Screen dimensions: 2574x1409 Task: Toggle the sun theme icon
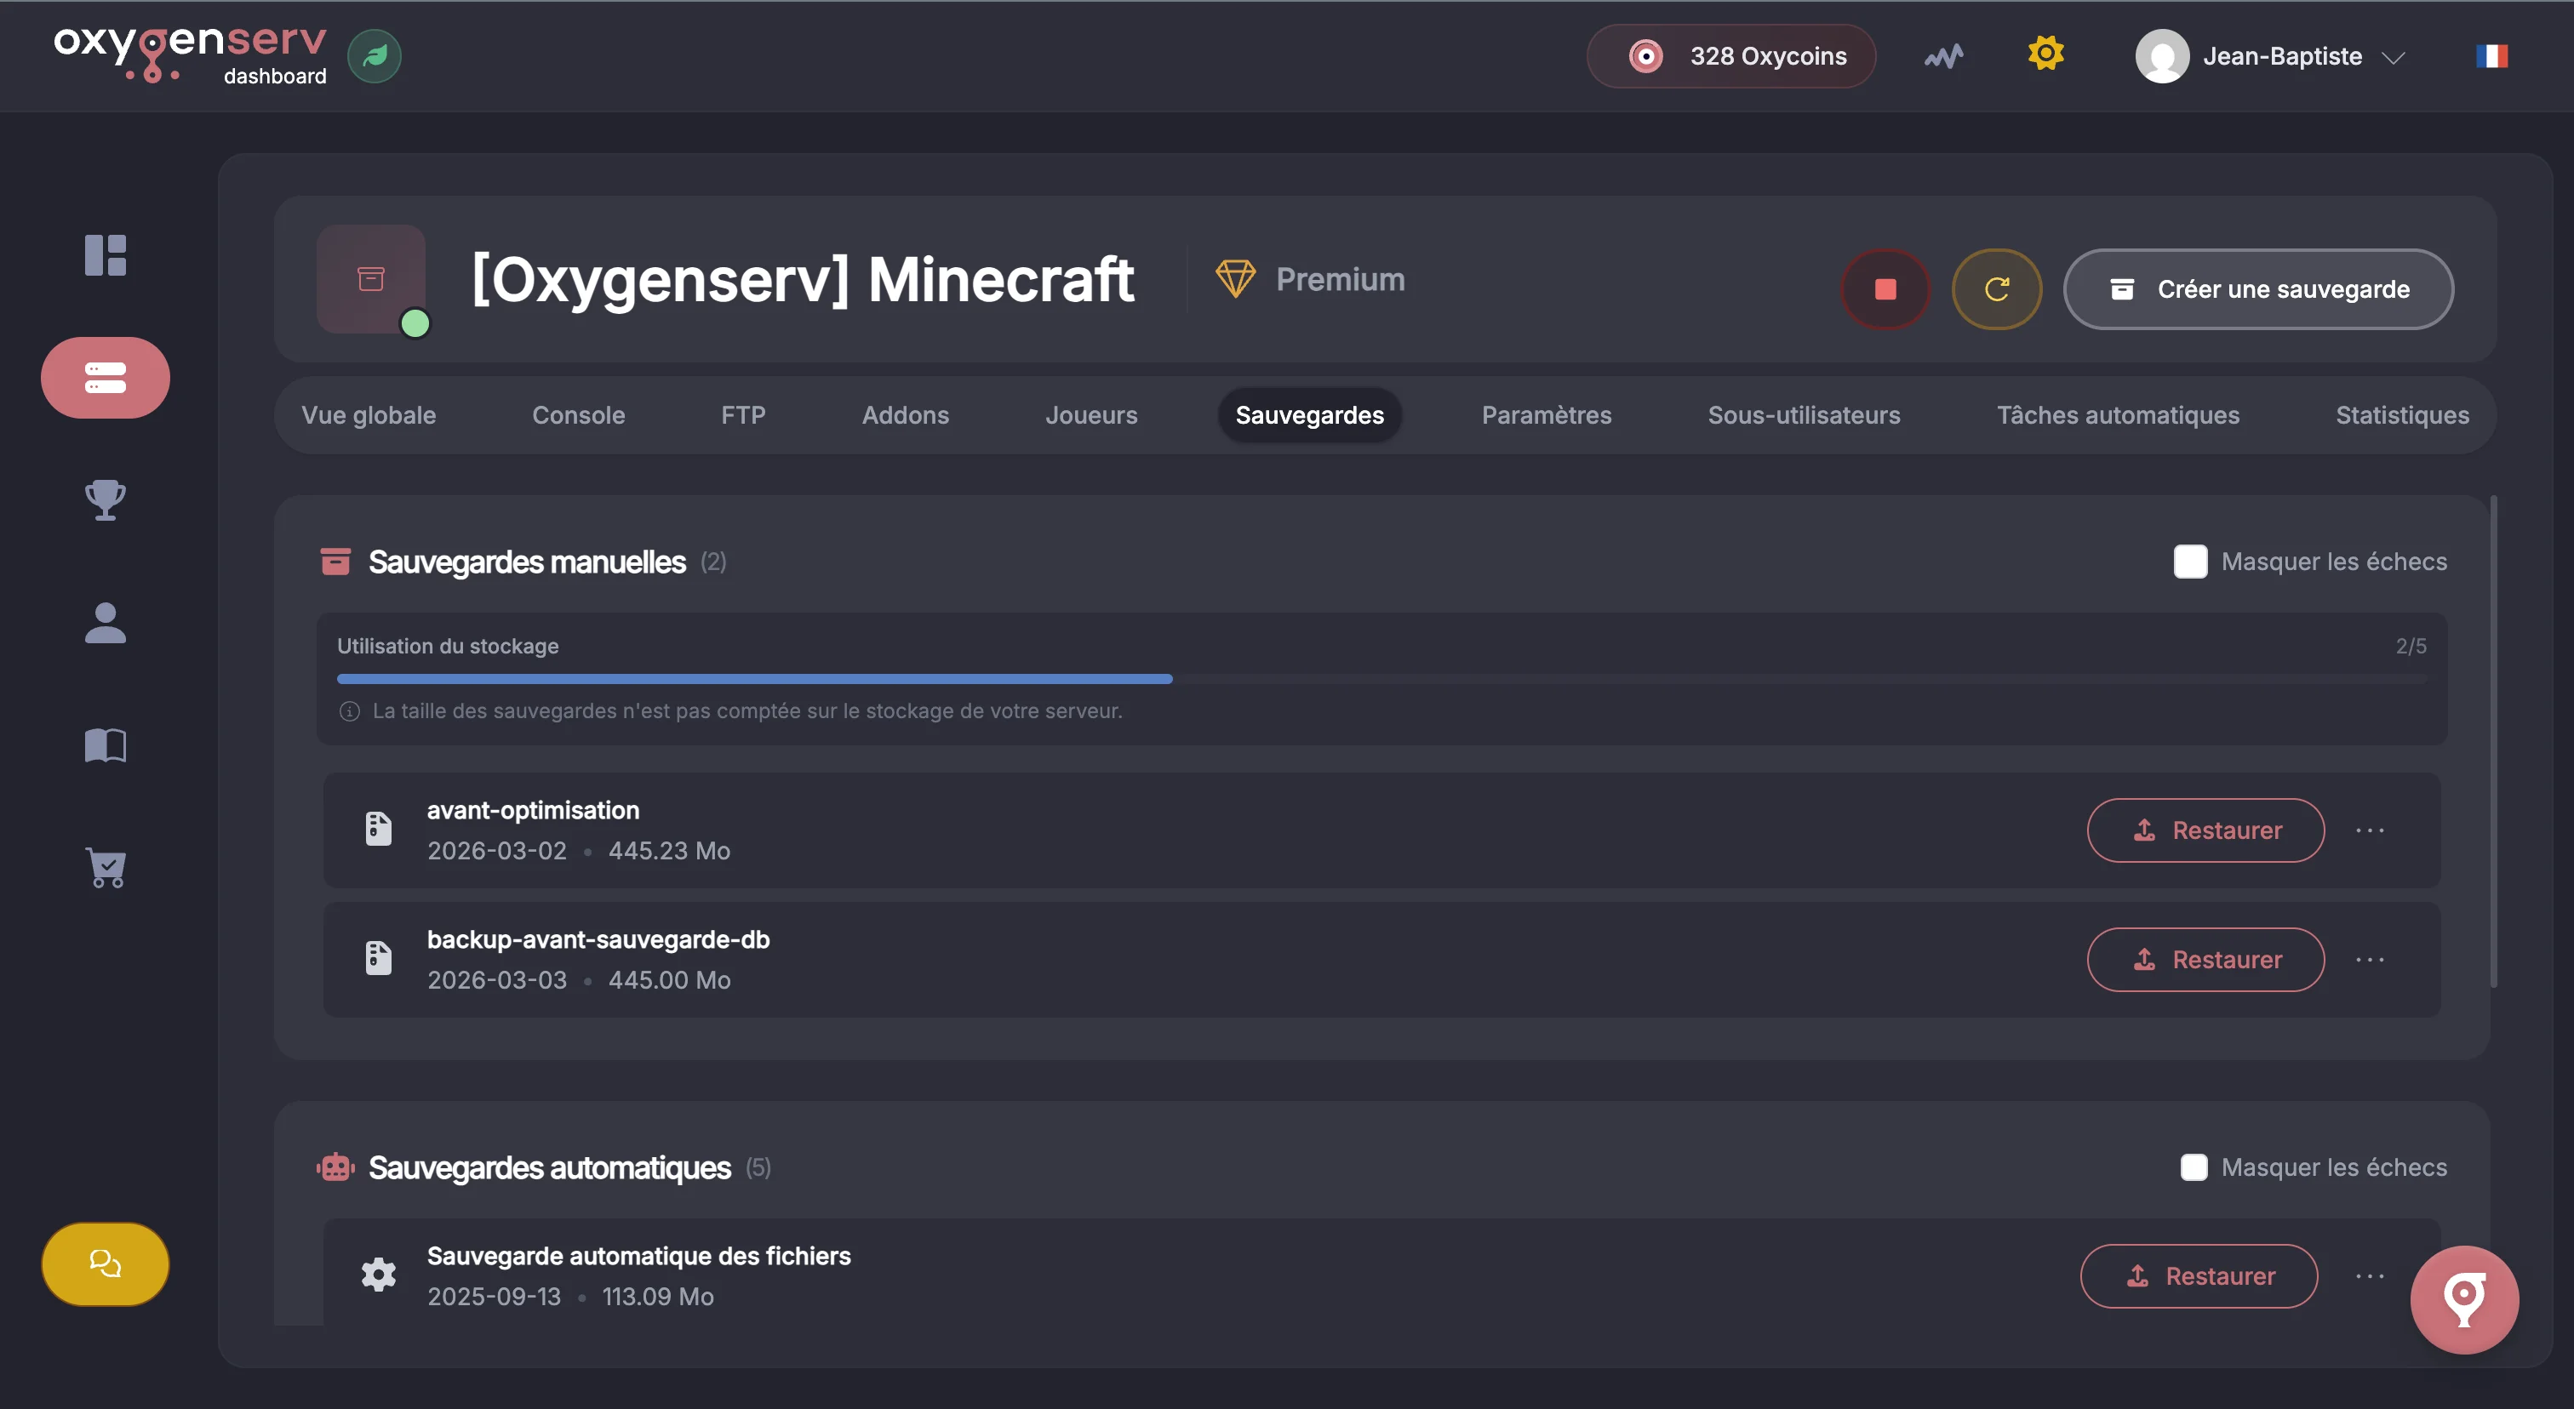click(x=2045, y=54)
